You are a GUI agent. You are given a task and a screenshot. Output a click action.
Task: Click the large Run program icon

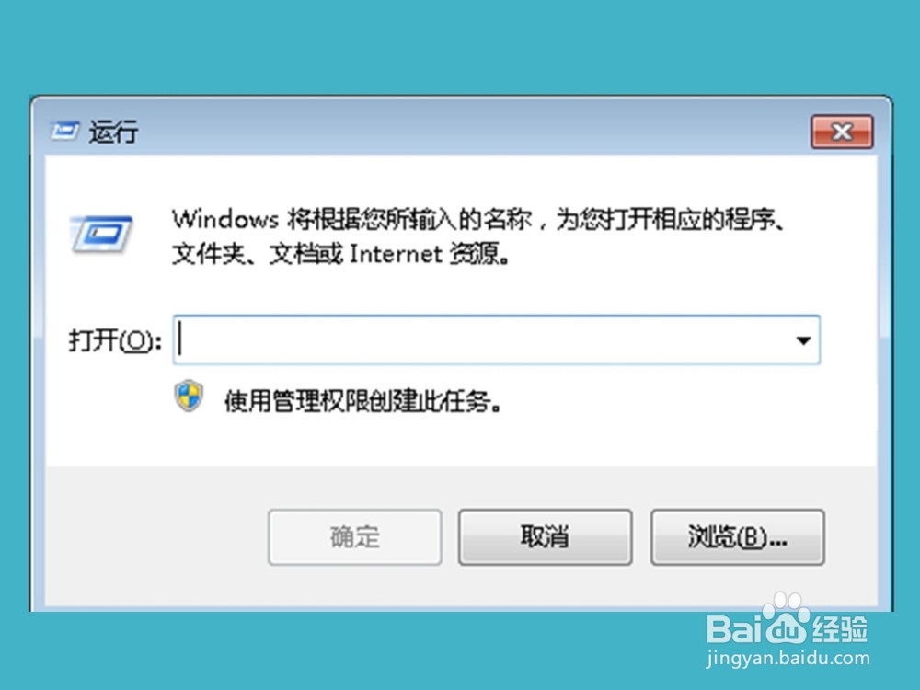pyautogui.click(x=101, y=234)
